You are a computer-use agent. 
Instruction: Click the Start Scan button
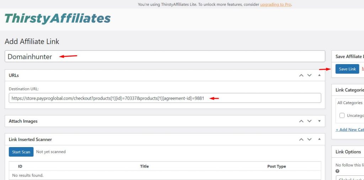tap(21, 152)
